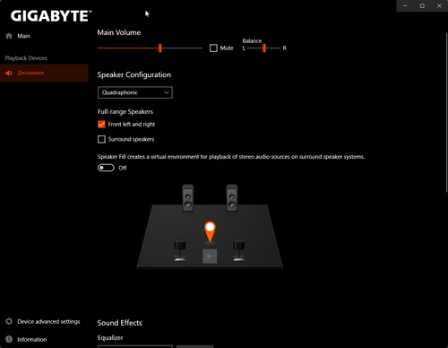The image size is (448, 348).
Task: Click the rear left surround speaker
Action: pos(180,249)
